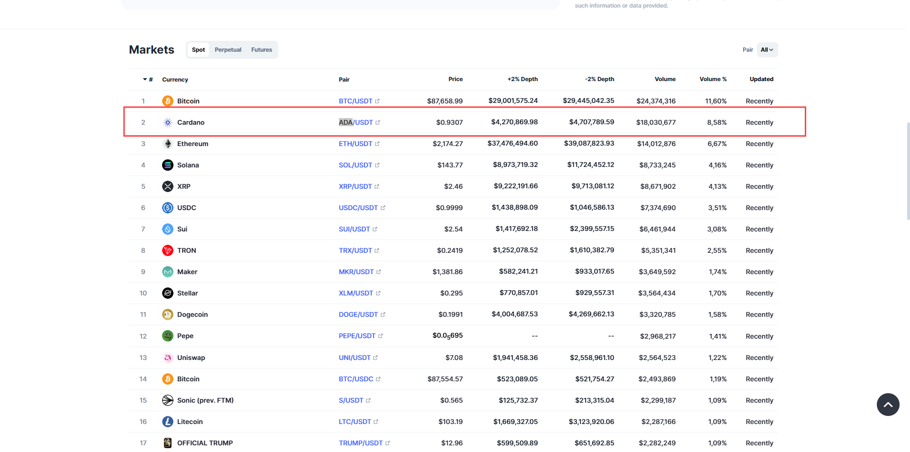Screen dimensions: 910x452
Task: Click the Solana coin icon
Action: (x=168, y=165)
